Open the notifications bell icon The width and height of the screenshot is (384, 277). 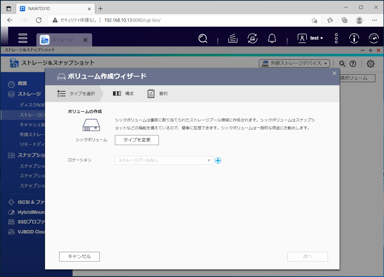point(272,39)
